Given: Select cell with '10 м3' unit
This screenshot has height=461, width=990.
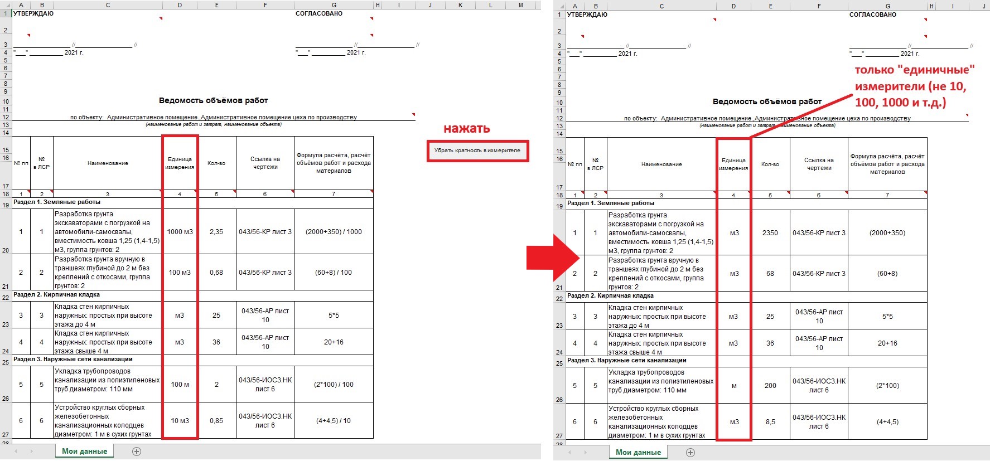Looking at the screenshot, I should pos(180,421).
